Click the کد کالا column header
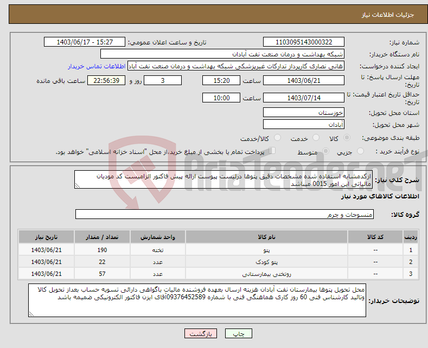The height and width of the screenshot is (348, 428). click(375, 237)
